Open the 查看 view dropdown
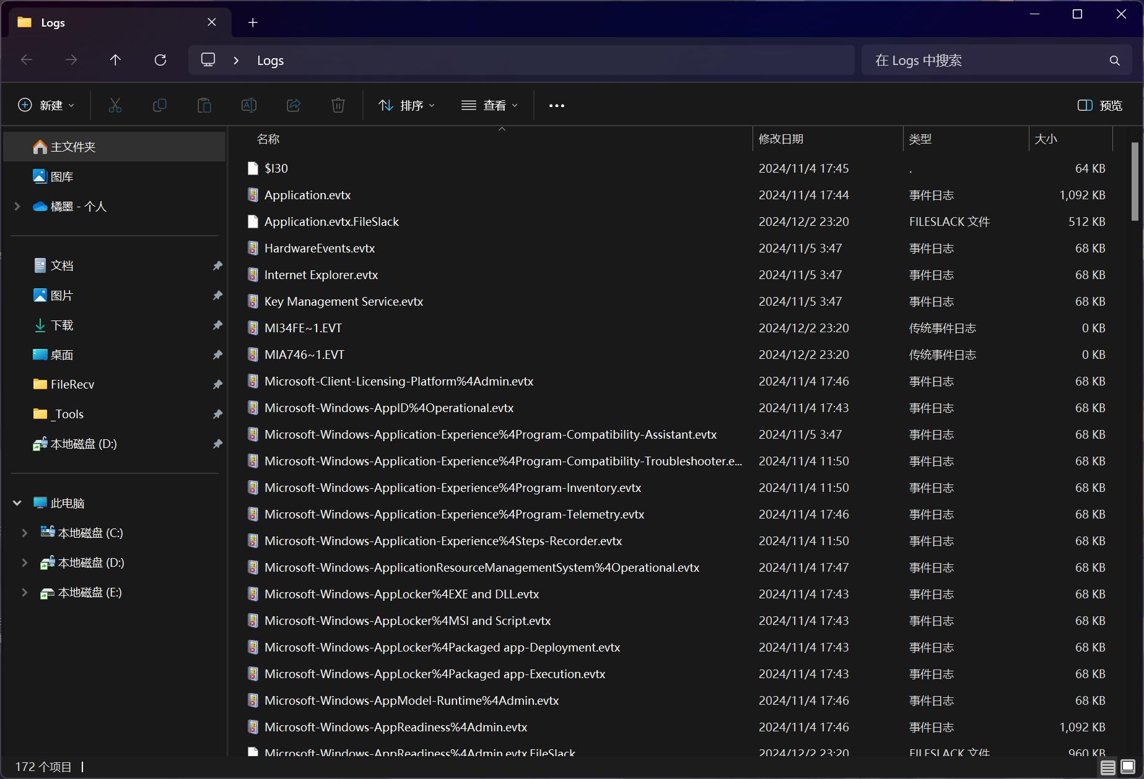 coord(490,106)
